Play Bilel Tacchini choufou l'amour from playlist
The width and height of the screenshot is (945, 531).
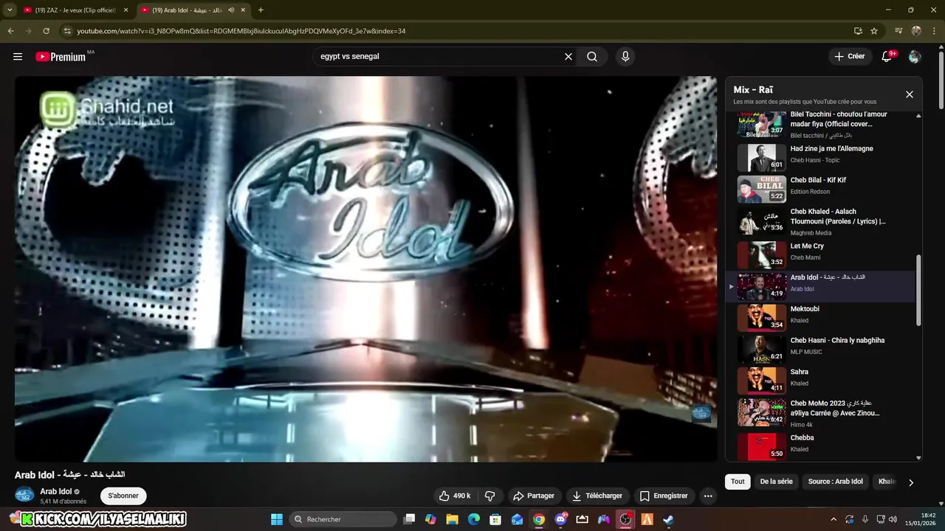tap(821, 124)
